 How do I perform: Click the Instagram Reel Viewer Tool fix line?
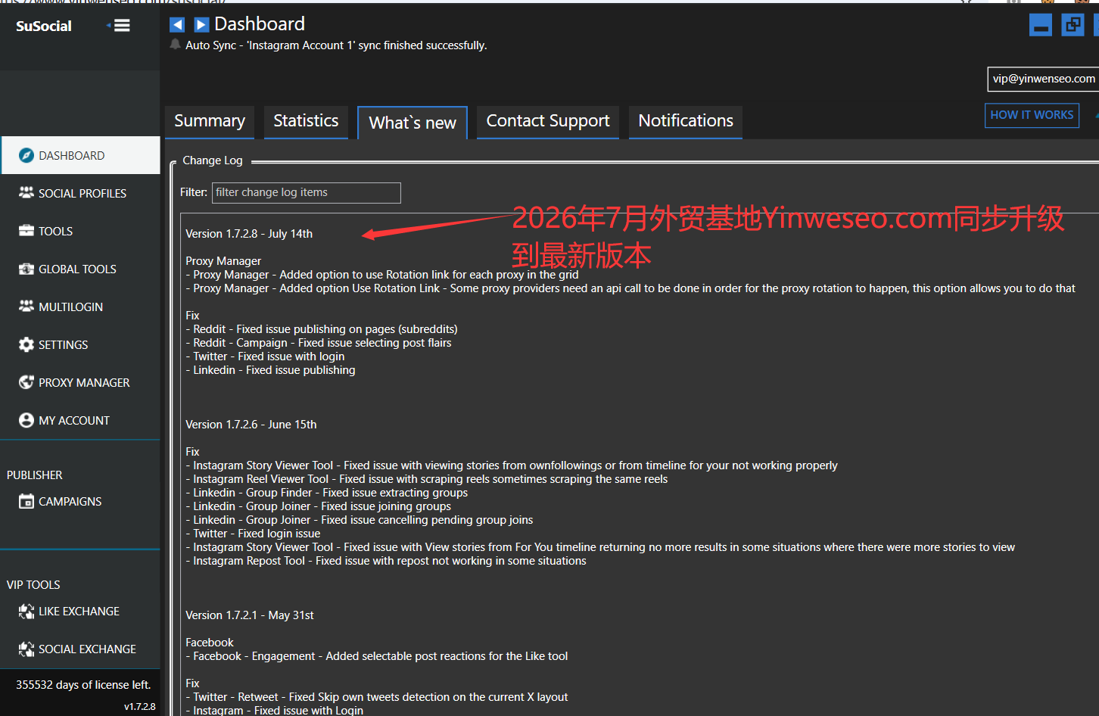427,479
